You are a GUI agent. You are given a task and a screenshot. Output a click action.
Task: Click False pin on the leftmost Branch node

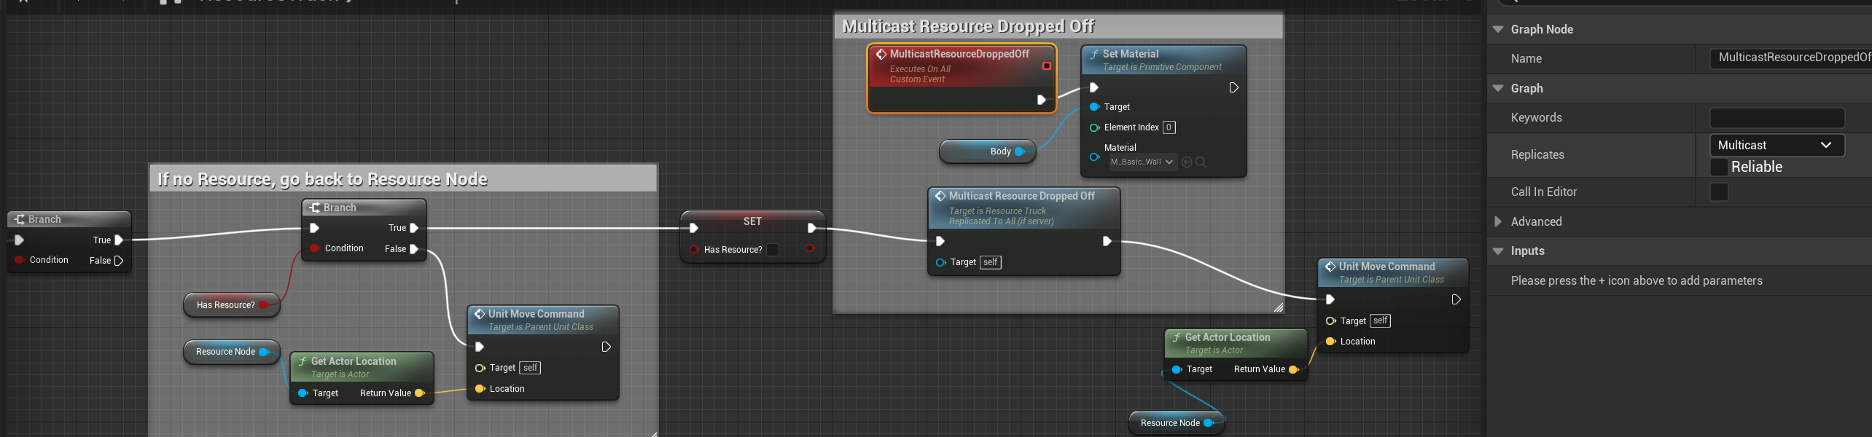(x=119, y=261)
